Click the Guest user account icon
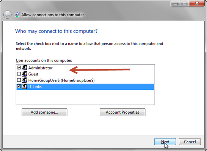The height and width of the screenshot is (151, 207). click(x=25, y=74)
